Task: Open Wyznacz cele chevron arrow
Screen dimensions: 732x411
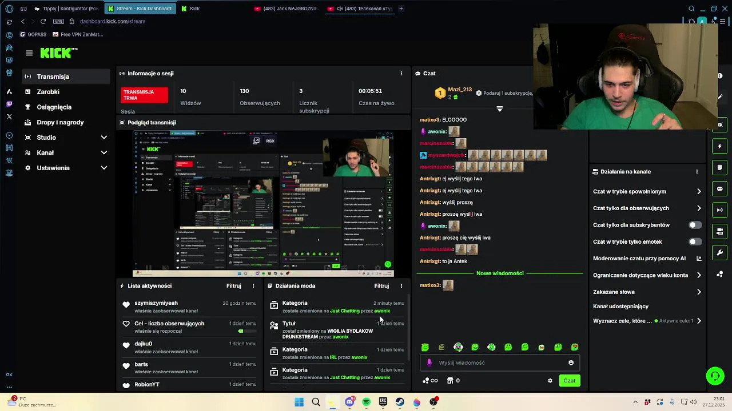Action: point(699,321)
